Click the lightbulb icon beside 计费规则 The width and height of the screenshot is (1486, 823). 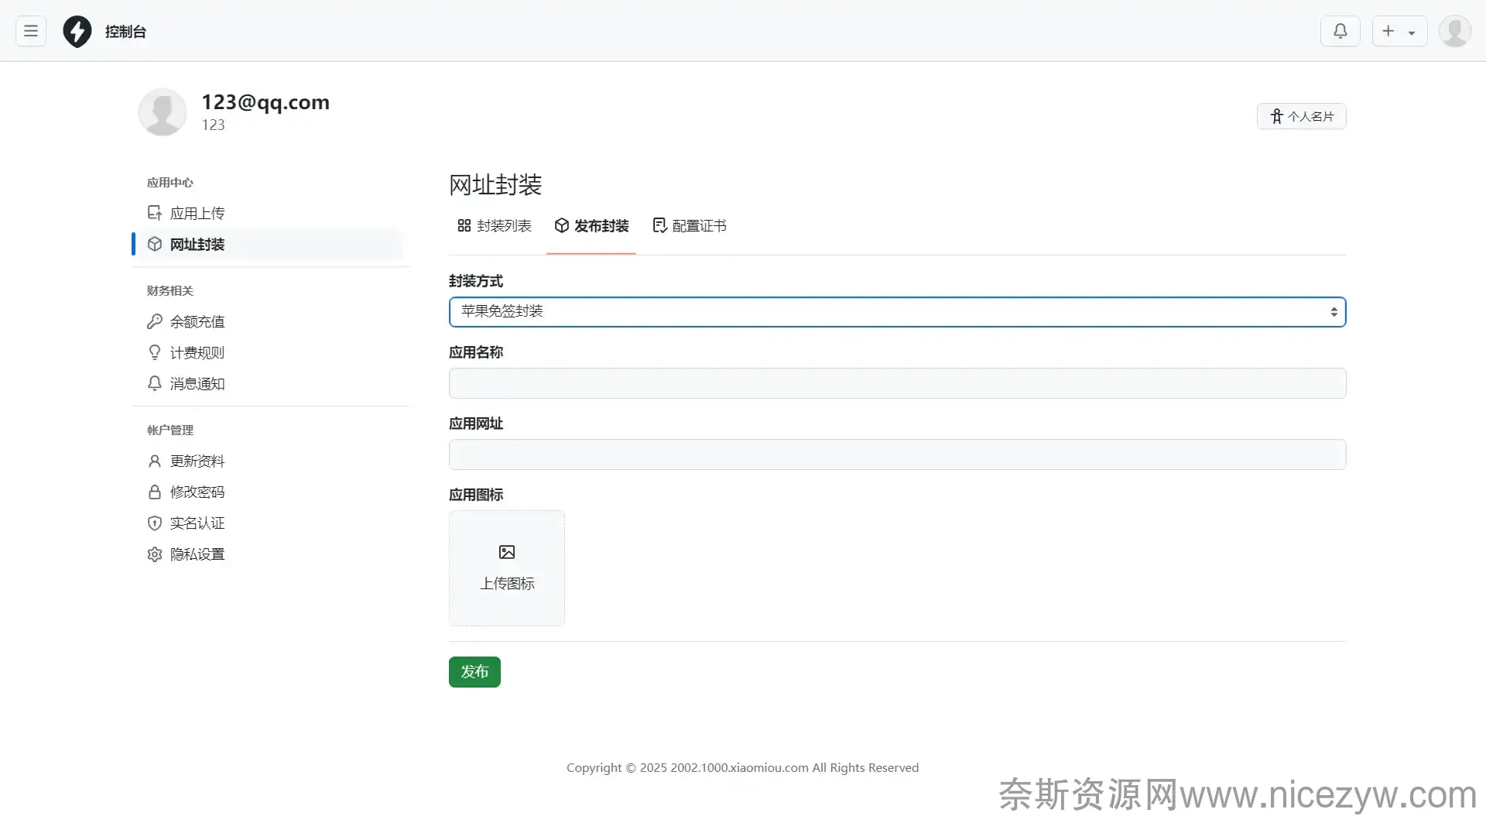tap(155, 352)
